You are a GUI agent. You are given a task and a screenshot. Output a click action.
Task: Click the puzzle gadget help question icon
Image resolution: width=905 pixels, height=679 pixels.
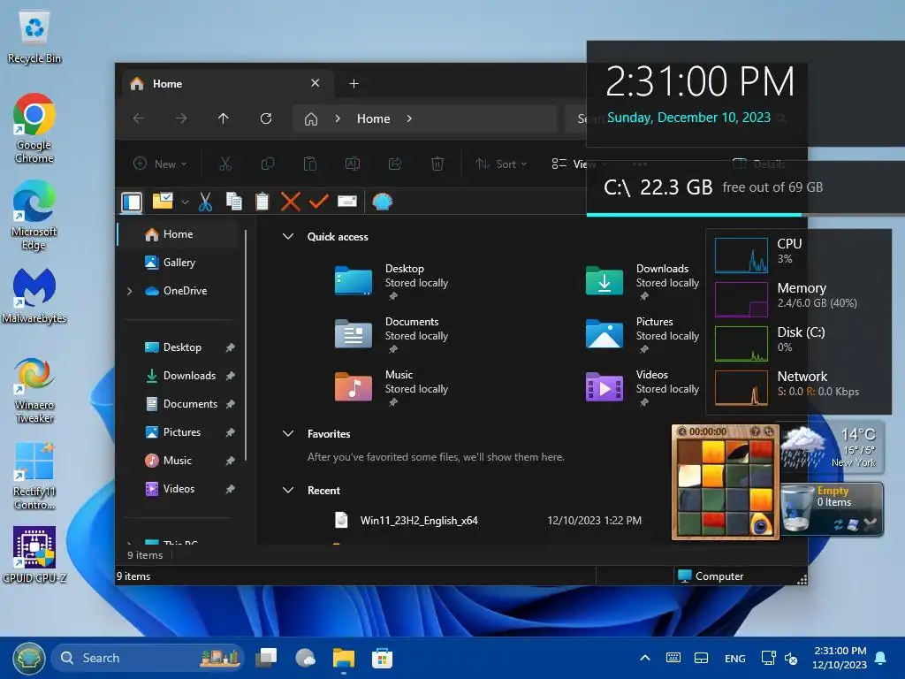point(755,431)
